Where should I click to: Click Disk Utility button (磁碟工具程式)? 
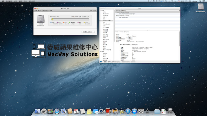[x=88, y=32]
